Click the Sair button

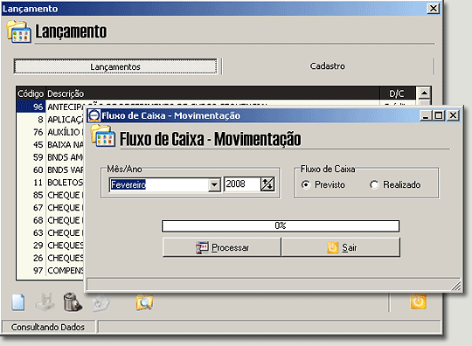tap(341, 247)
